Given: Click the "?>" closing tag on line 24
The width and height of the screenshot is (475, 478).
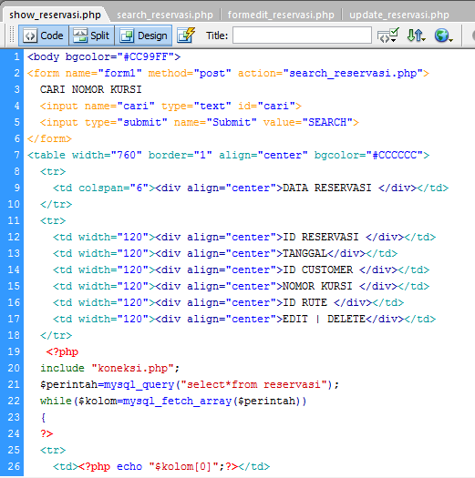Looking at the screenshot, I should point(46,433).
